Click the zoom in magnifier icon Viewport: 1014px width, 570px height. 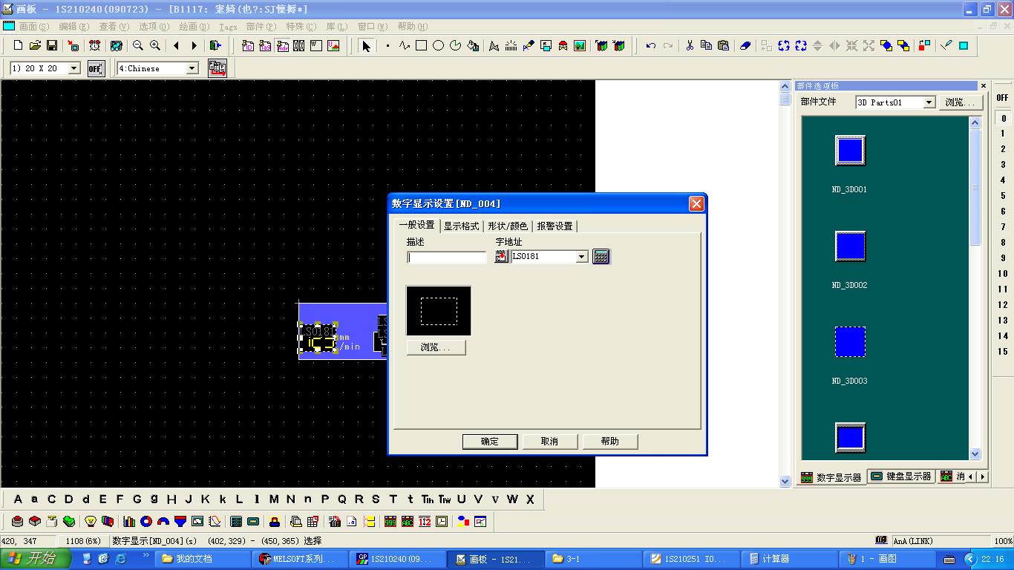tap(155, 46)
